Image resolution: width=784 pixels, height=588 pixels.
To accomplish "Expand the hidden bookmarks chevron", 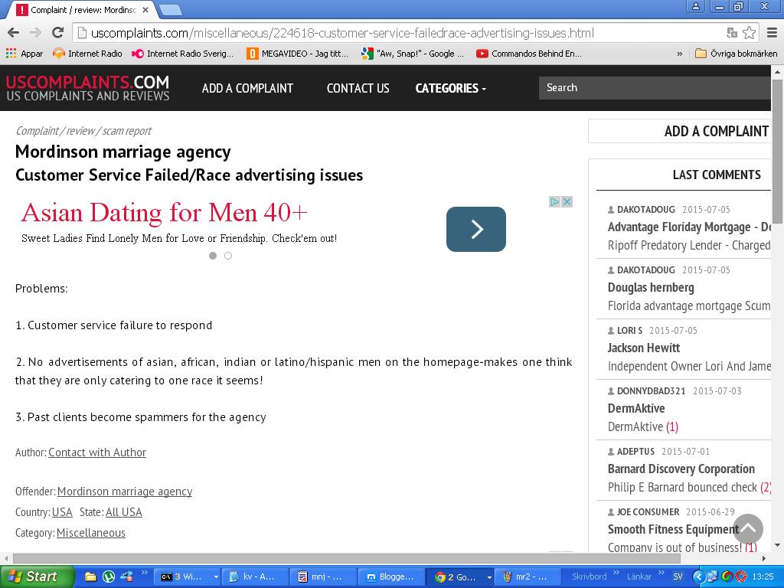I will click(x=680, y=54).
